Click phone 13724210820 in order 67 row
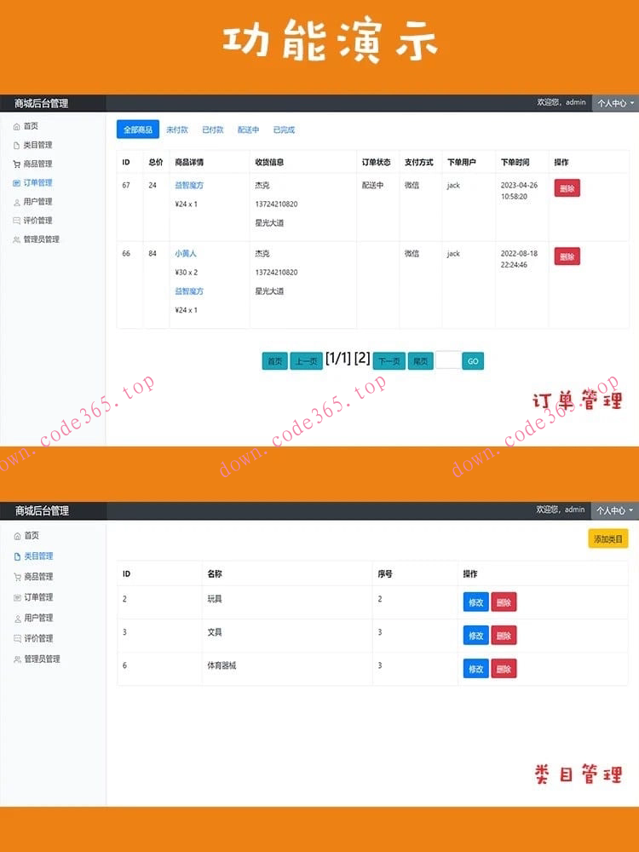The image size is (639, 852). [276, 204]
